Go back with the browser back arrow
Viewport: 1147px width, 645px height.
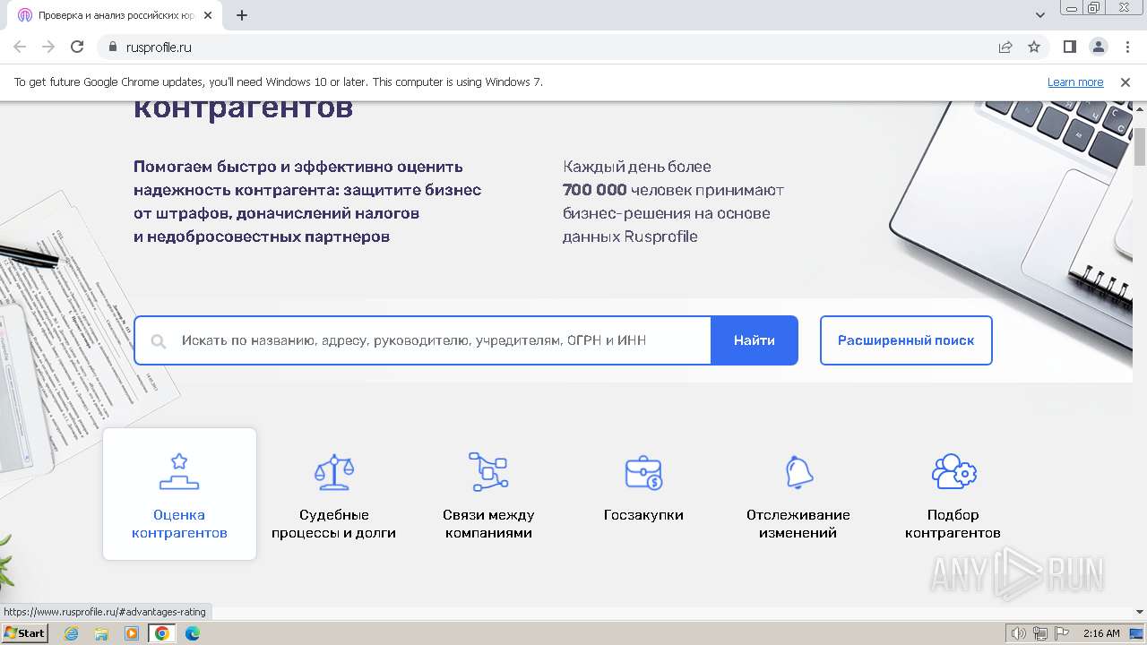click(20, 47)
